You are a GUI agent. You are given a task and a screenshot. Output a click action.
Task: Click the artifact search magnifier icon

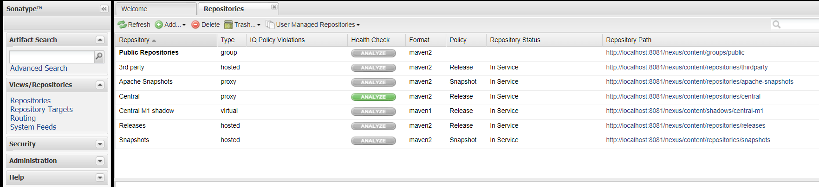tap(99, 56)
